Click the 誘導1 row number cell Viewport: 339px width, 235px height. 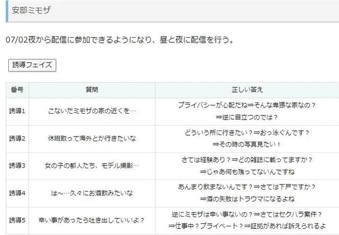tap(17, 111)
